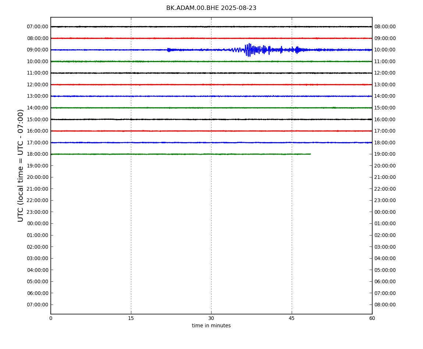The height and width of the screenshot is (349, 423).
Task: Click the left axis label 11:00:00
Action: coord(38,73)
